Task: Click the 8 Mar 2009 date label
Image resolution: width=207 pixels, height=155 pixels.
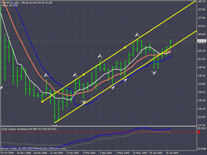Action: [x=89, y=153]
